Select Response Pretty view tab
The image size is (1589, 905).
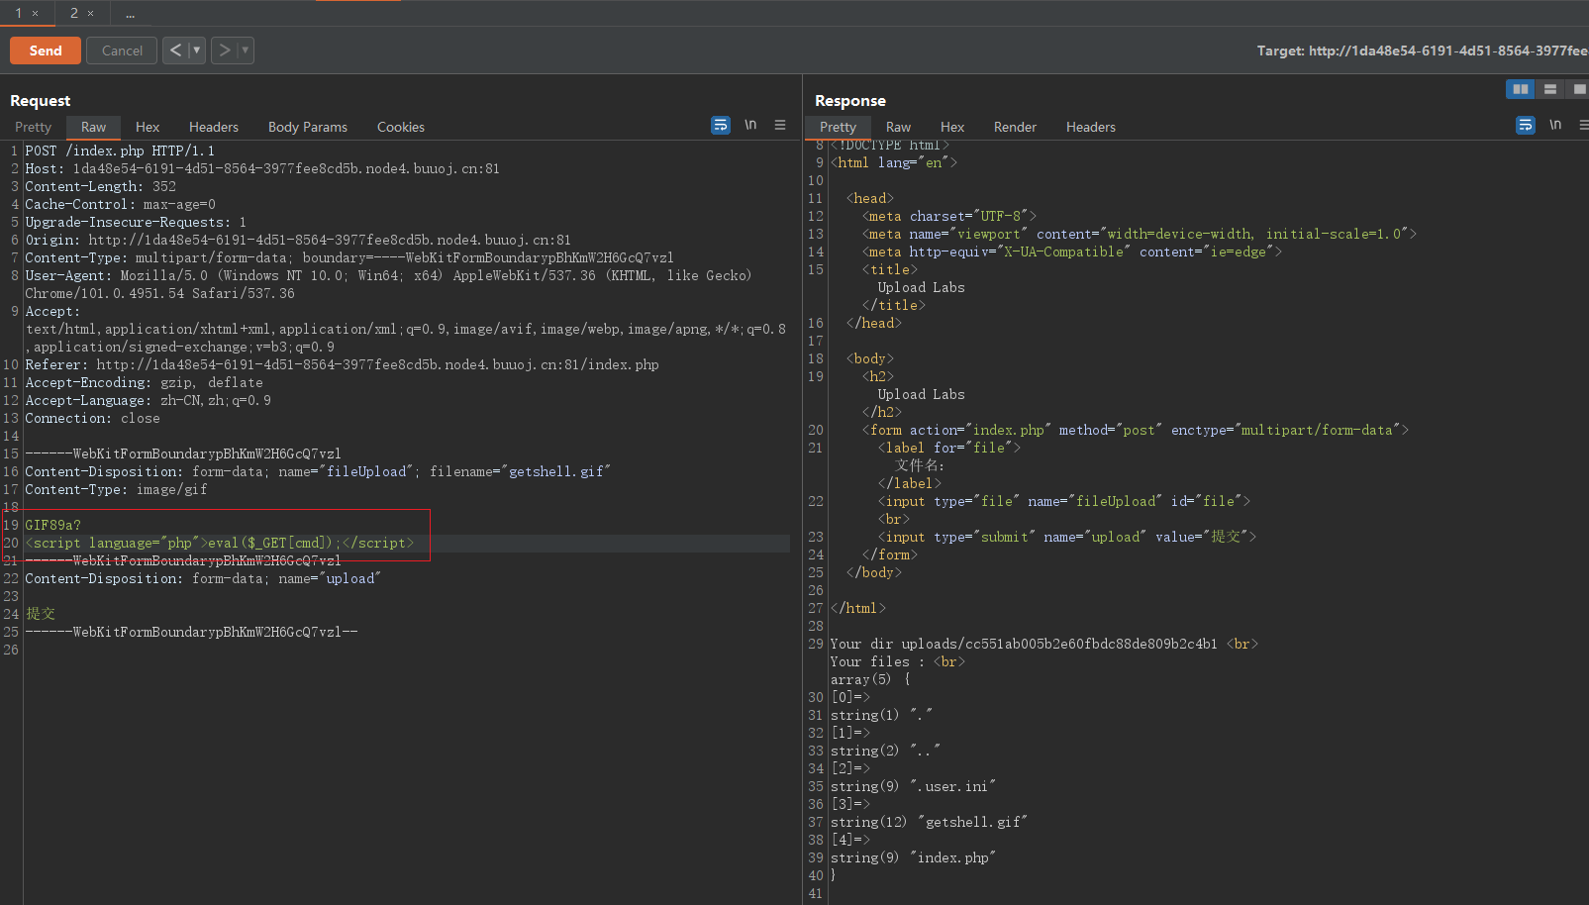tap(838, 127)
